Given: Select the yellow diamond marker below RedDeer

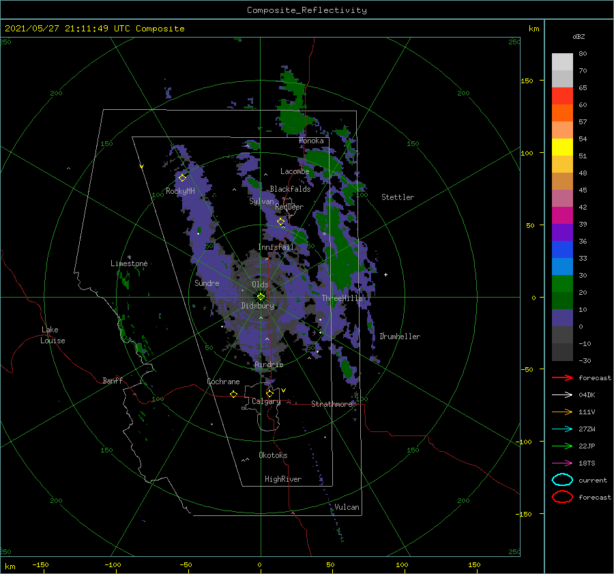Looking at the screenshot, I should point(281,221).
